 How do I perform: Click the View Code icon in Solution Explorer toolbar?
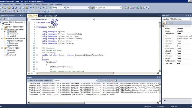(8, 19)
